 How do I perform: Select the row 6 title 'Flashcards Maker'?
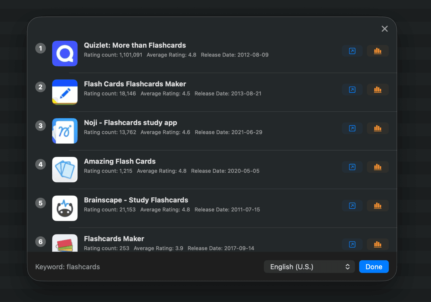click(114, 239)
